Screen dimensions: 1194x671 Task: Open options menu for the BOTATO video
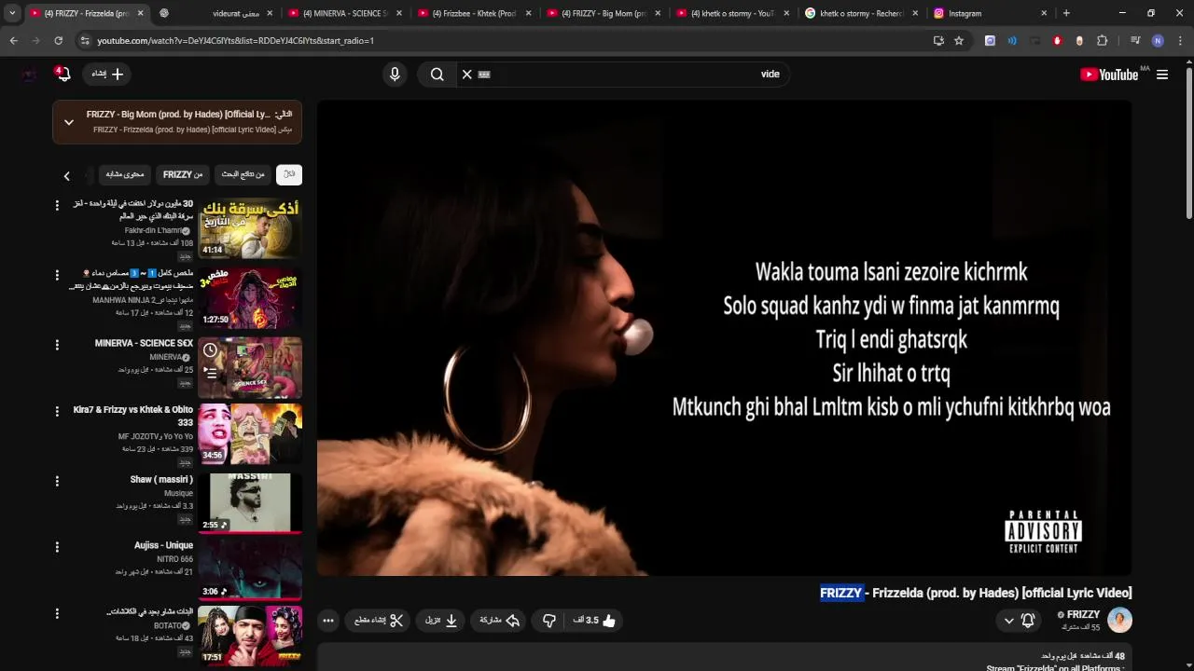(57, 613)
